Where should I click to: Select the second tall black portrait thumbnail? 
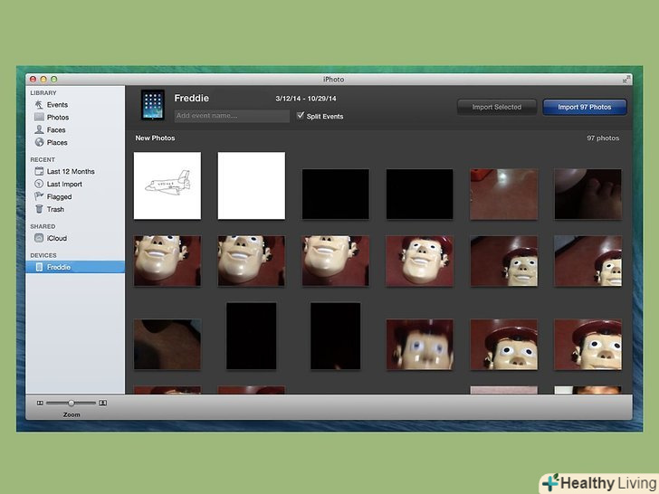click(335, 336)
